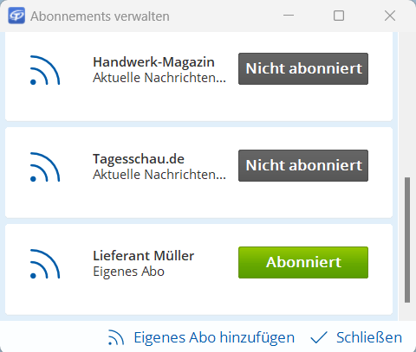The image size is (416, 352).
Task: Click the Aktuelle Nachrichten description under Tagesschau.de
Action: 159,175
